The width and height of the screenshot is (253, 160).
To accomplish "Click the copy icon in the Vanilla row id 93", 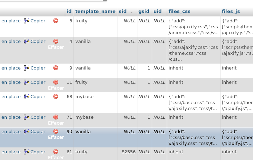I will pos(26,132).
